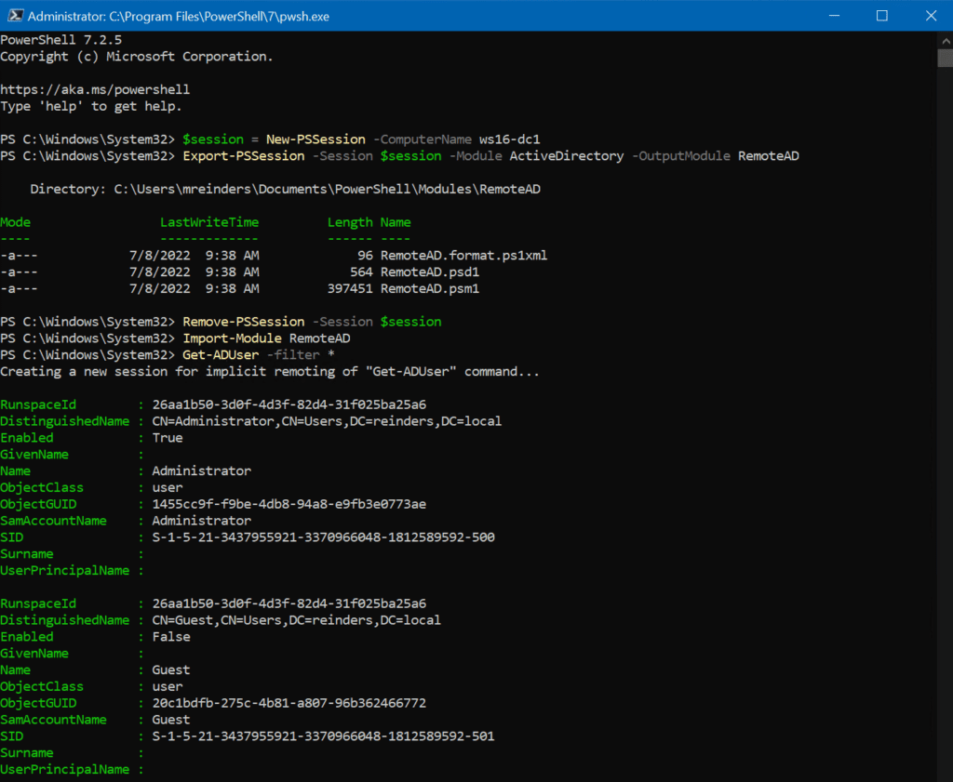Image resolution: width=953 pixels, height=782 pixels.
Task: Select the RemoteAD.psm1 file name
Action: (428, 288)
